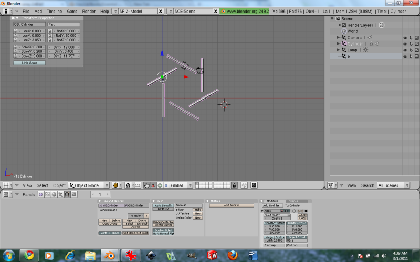The height and width of the screenshot is (262, 420).
Task: Toggle the 3D transform manipulator hand icon
Action: click(146, 185)
